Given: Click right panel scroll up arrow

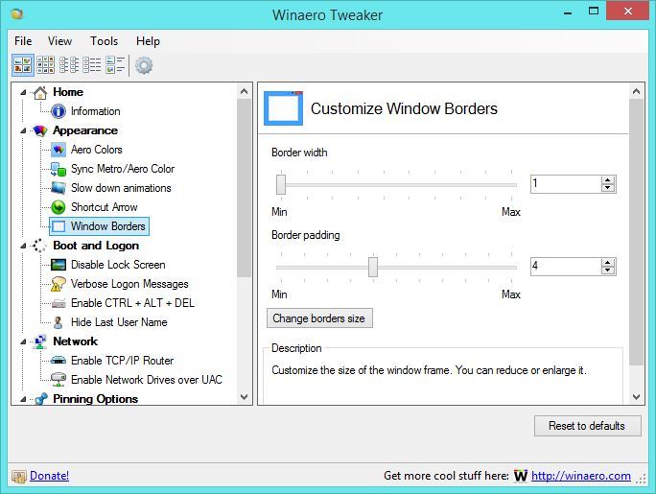Looking at the screenshot, I should click(636, 91).
